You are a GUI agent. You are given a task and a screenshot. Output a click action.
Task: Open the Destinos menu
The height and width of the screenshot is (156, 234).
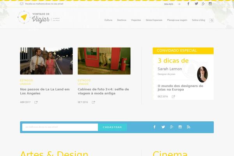(x=122, y=20)
